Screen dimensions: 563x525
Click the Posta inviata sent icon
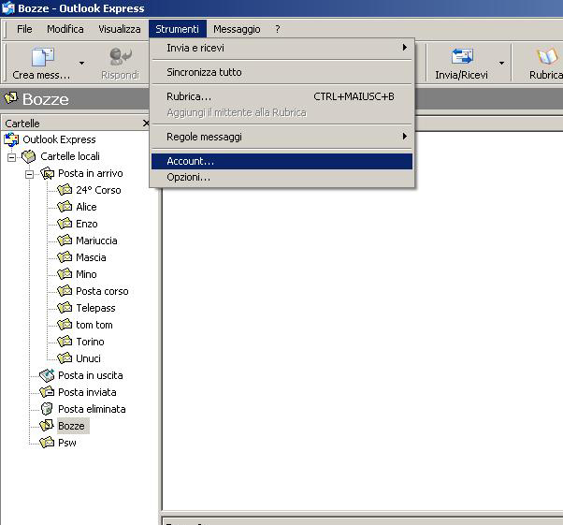click(47, 392)
